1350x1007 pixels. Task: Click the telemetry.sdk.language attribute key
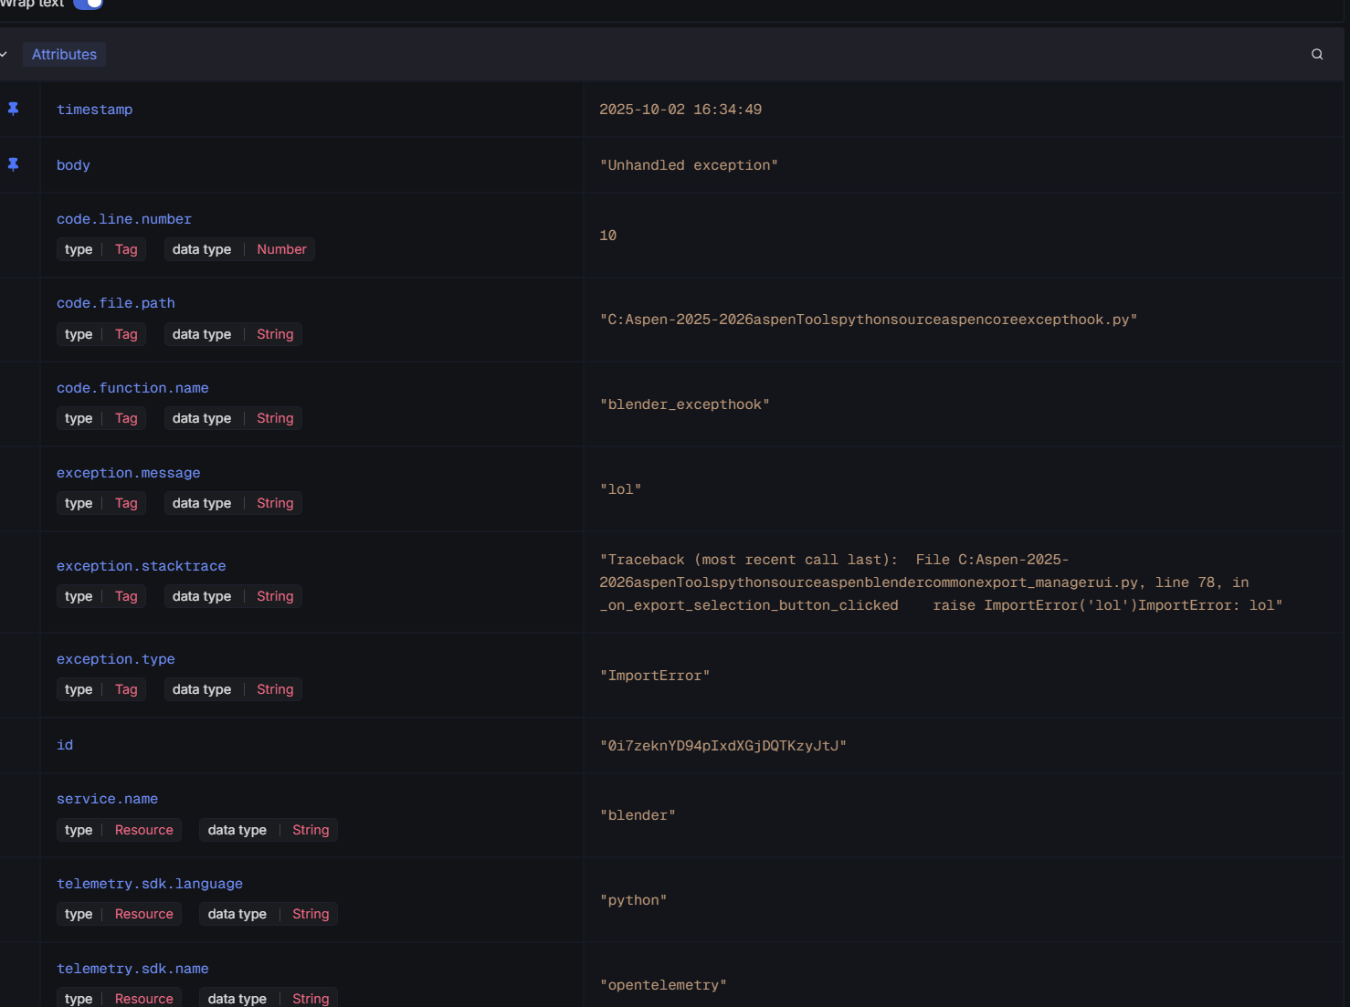pyautogui.click(x=150, y=884)
